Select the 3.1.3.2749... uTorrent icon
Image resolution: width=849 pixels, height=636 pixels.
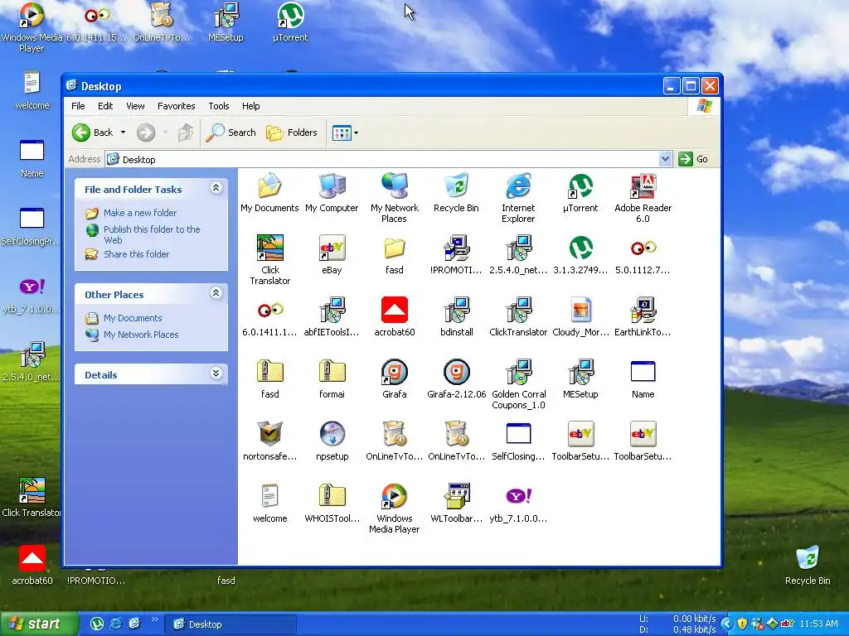point(580,248)
